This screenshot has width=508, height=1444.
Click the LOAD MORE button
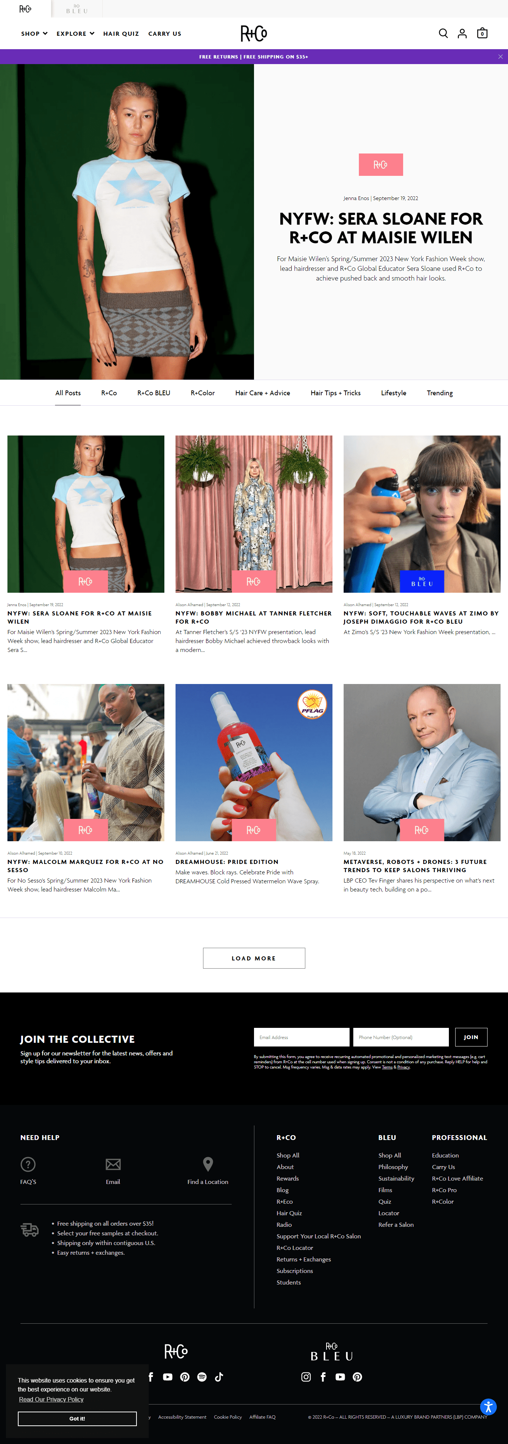pyautogui.click(x=254, y=958)
